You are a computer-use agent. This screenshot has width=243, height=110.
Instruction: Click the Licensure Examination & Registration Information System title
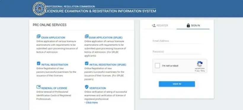click(x=100, y=11)
